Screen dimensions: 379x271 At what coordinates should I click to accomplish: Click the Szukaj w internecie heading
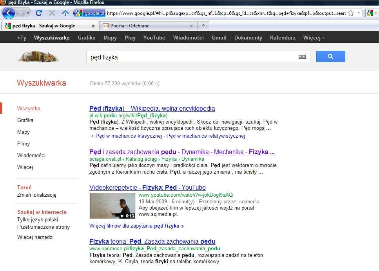point(42,212)
